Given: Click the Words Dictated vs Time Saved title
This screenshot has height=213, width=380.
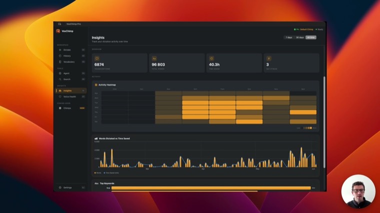Looking at the screenshot, I should (114, 139).
